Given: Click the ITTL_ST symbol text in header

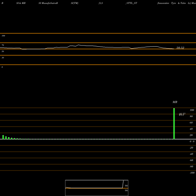Looking at the screenshot, I should point(132,3).
